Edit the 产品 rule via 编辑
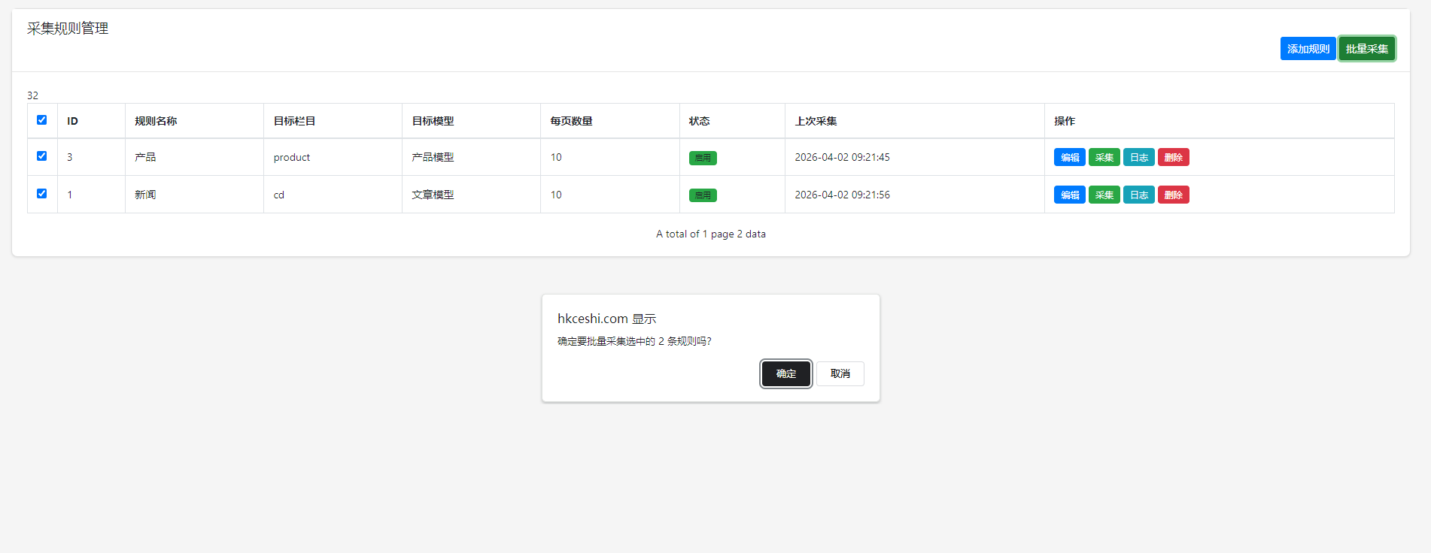The image size is (1431, 553). (x=1069, y=157)
